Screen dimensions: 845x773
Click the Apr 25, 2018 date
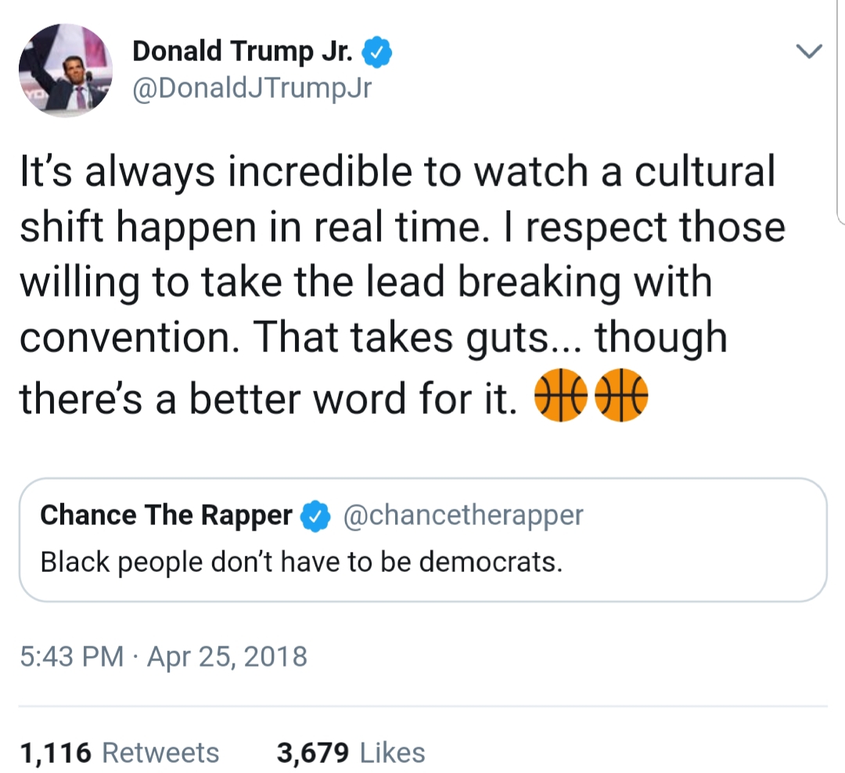(227, 657)
